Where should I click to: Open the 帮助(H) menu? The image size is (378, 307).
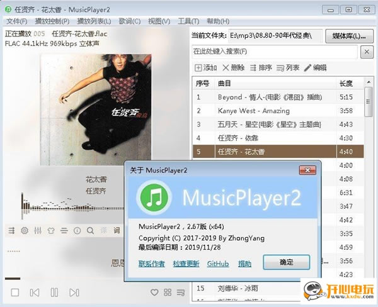tap(218, 21)
